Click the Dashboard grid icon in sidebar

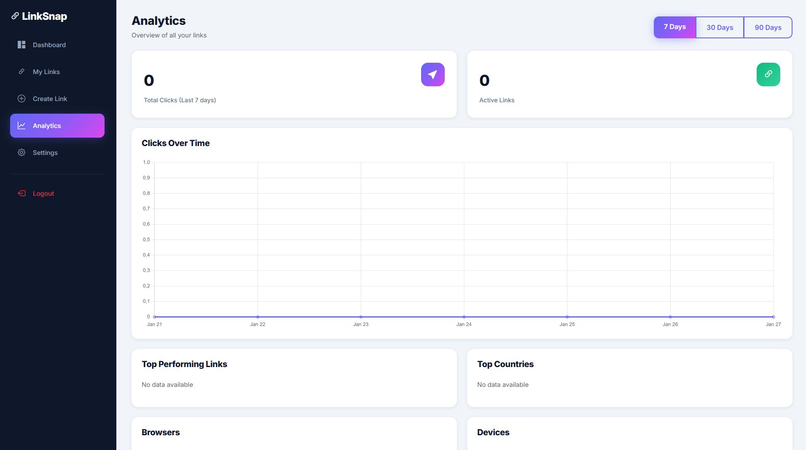tap(21, 45)
